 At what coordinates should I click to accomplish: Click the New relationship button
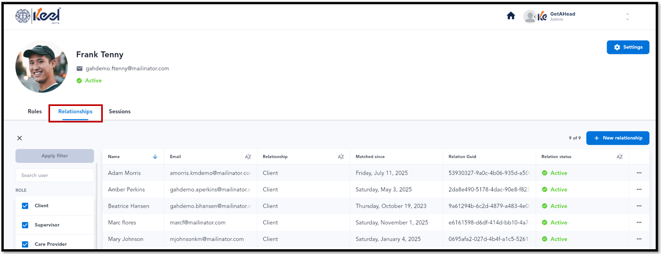pos(618,138)
